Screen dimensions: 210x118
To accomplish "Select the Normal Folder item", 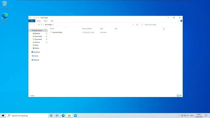I will click(57, 32).
